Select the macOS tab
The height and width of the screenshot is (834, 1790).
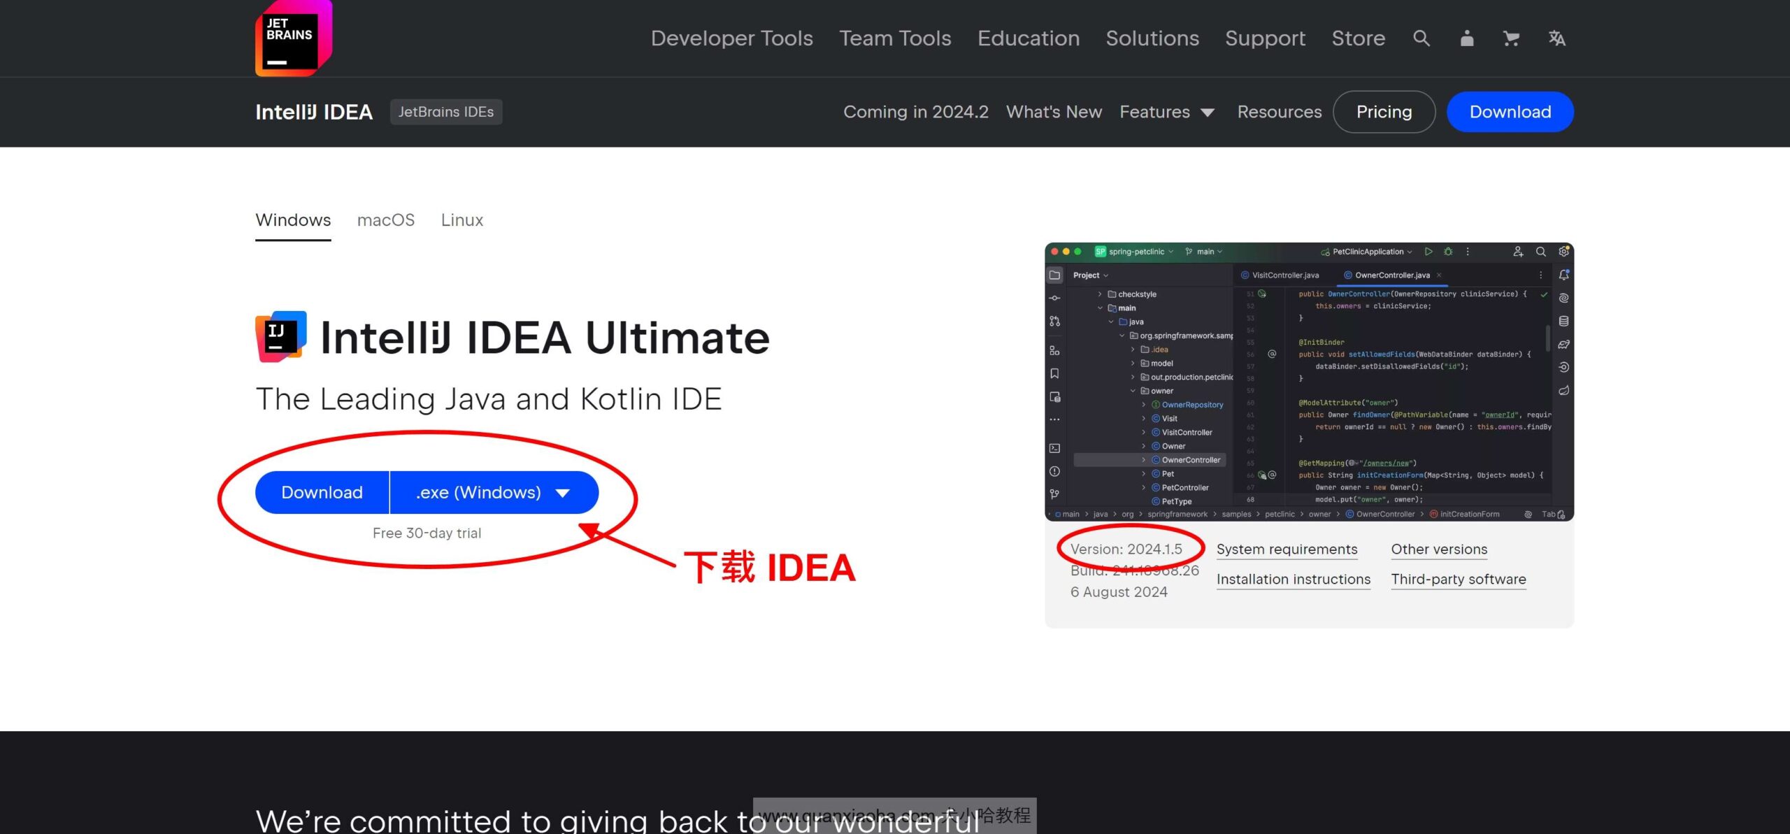click(x=386, y=220)
